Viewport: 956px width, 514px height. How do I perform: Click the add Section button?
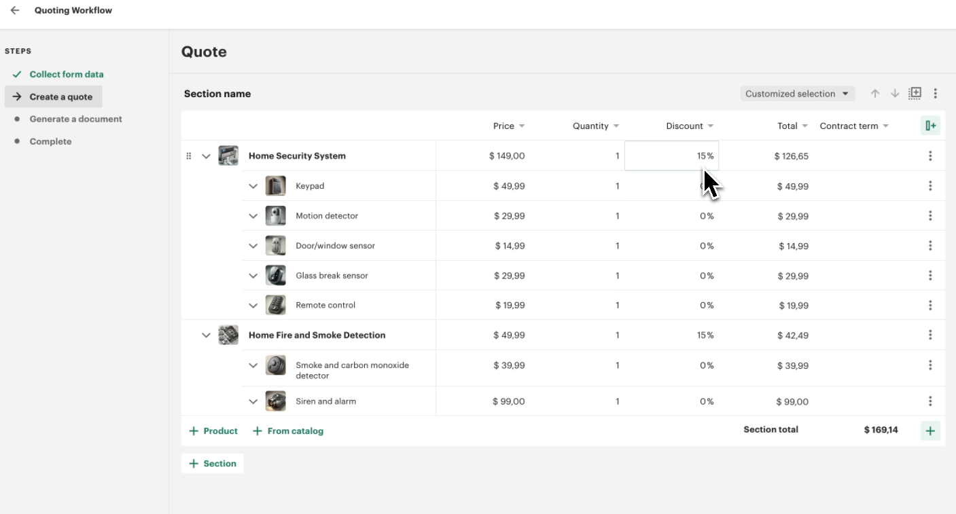pyautogui.click(x=213, y=464)
